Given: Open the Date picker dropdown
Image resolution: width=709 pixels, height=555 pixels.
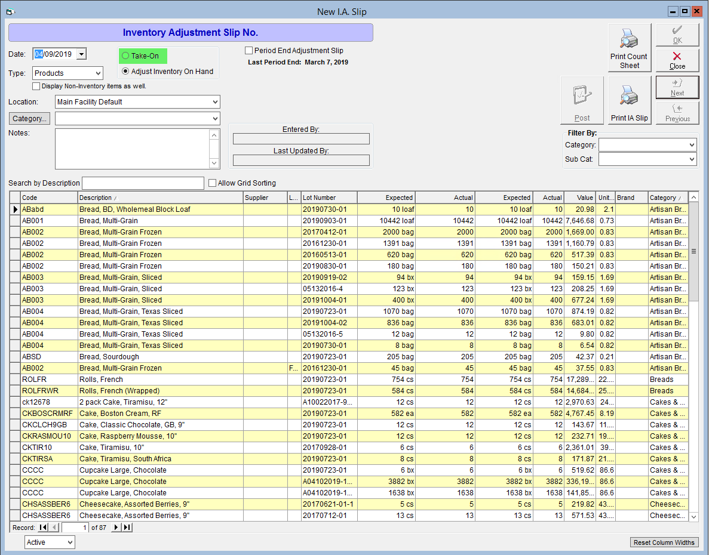Looking at the screenshot, I should (81, 54).
